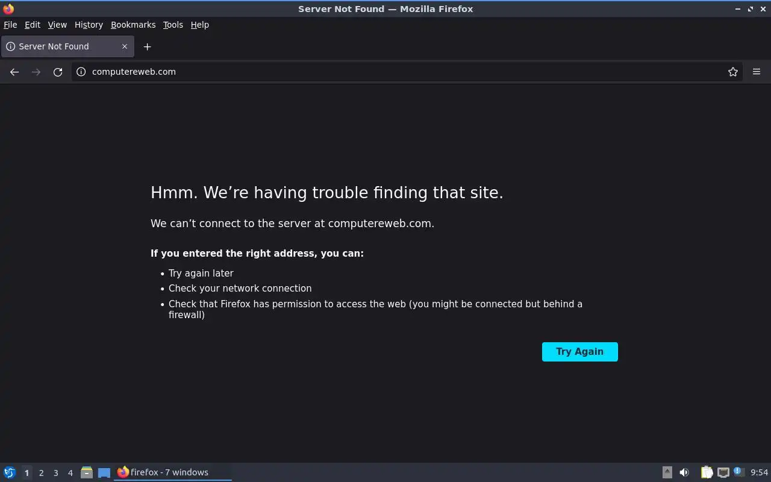Focus the address bar showing computereweb.com

[x=407, y=72]
